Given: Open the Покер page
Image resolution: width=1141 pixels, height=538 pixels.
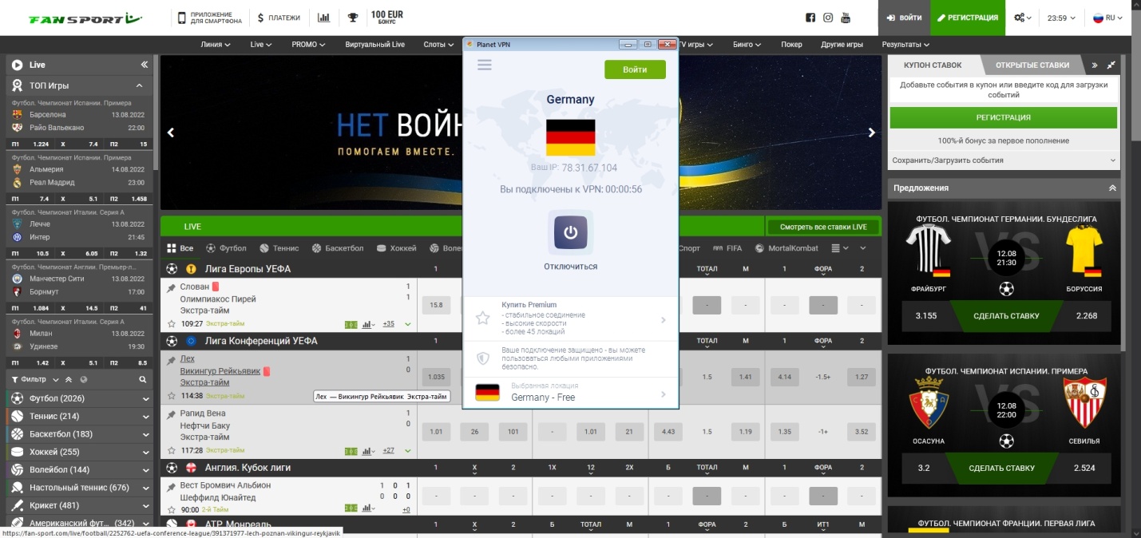Looking at the screenshot, I should coord(791,45).
